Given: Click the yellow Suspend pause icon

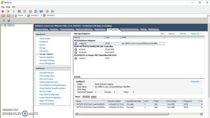Looking at the screenshot, I should 8,11.
